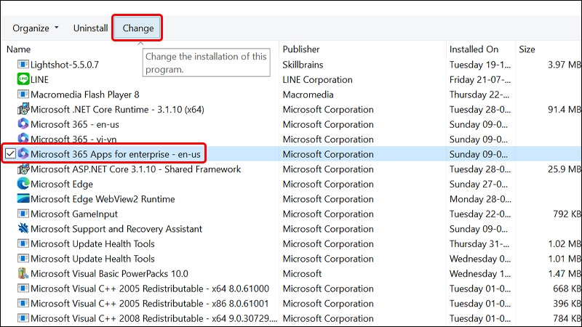Click the Lightshot-5.5.0.7 program icon

(x=23, y=65)
